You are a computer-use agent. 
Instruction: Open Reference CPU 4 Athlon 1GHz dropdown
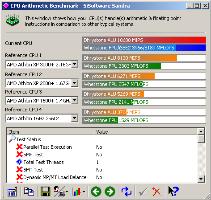(x=75, y=118)
